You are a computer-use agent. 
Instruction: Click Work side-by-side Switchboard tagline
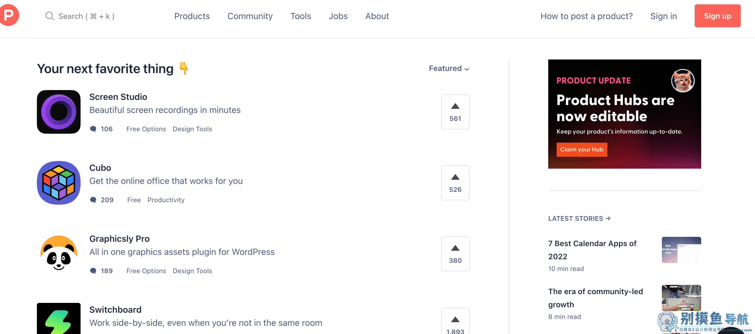point(205,323)
